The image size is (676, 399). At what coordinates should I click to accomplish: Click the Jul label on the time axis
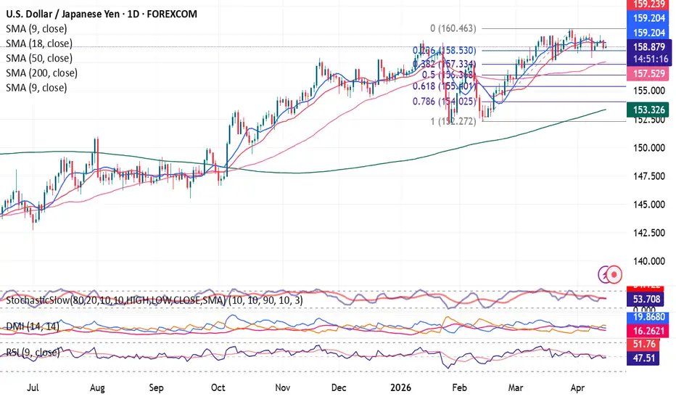pos(33,387)
